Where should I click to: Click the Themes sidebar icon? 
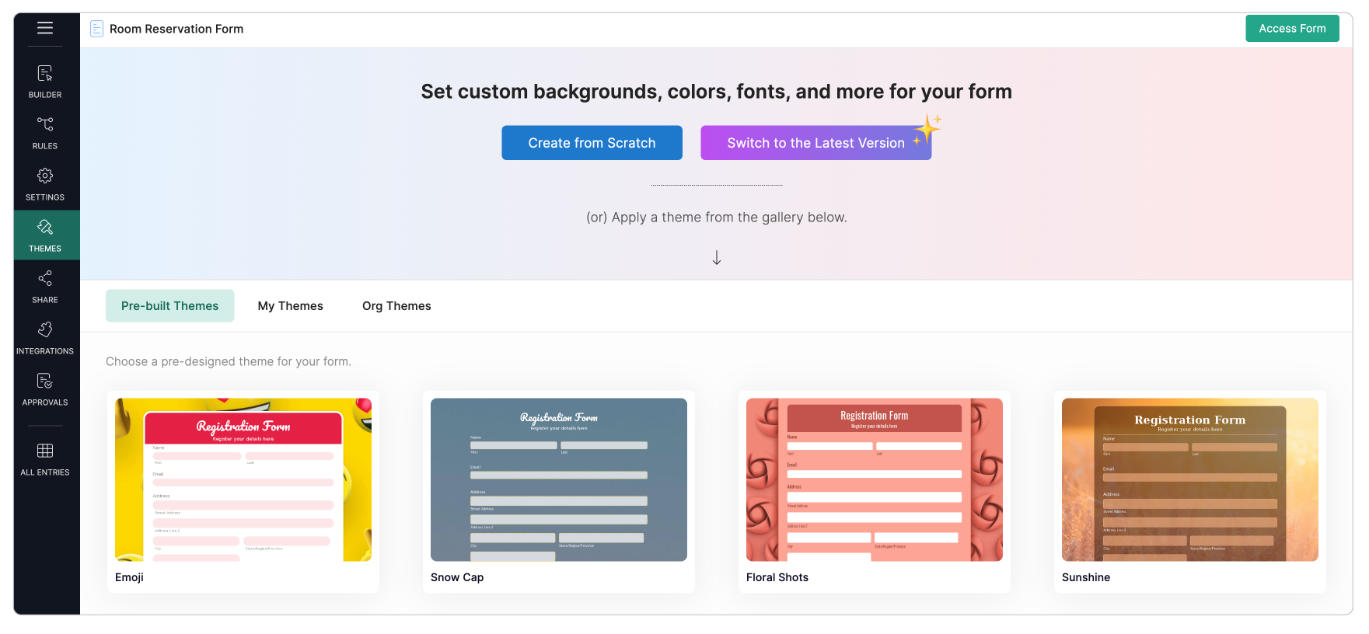click(x=44, y=235)
